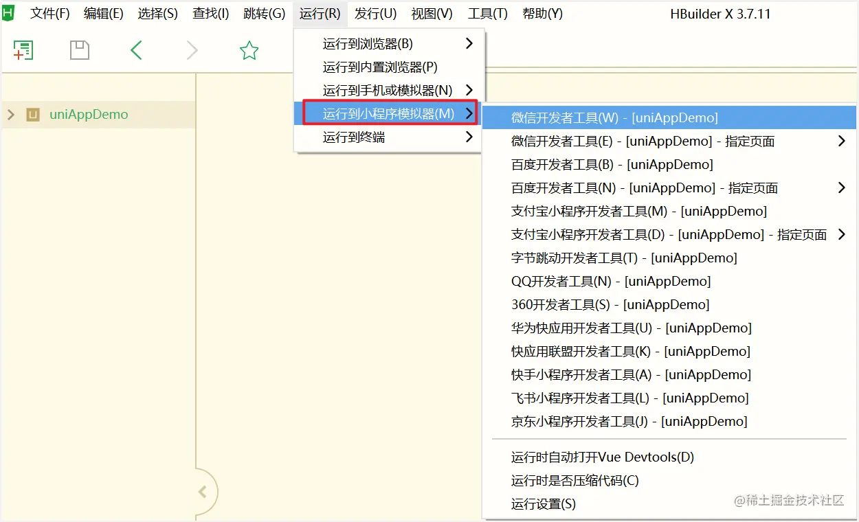Select the uniAppDemo project in the tree

pos(89,115)
